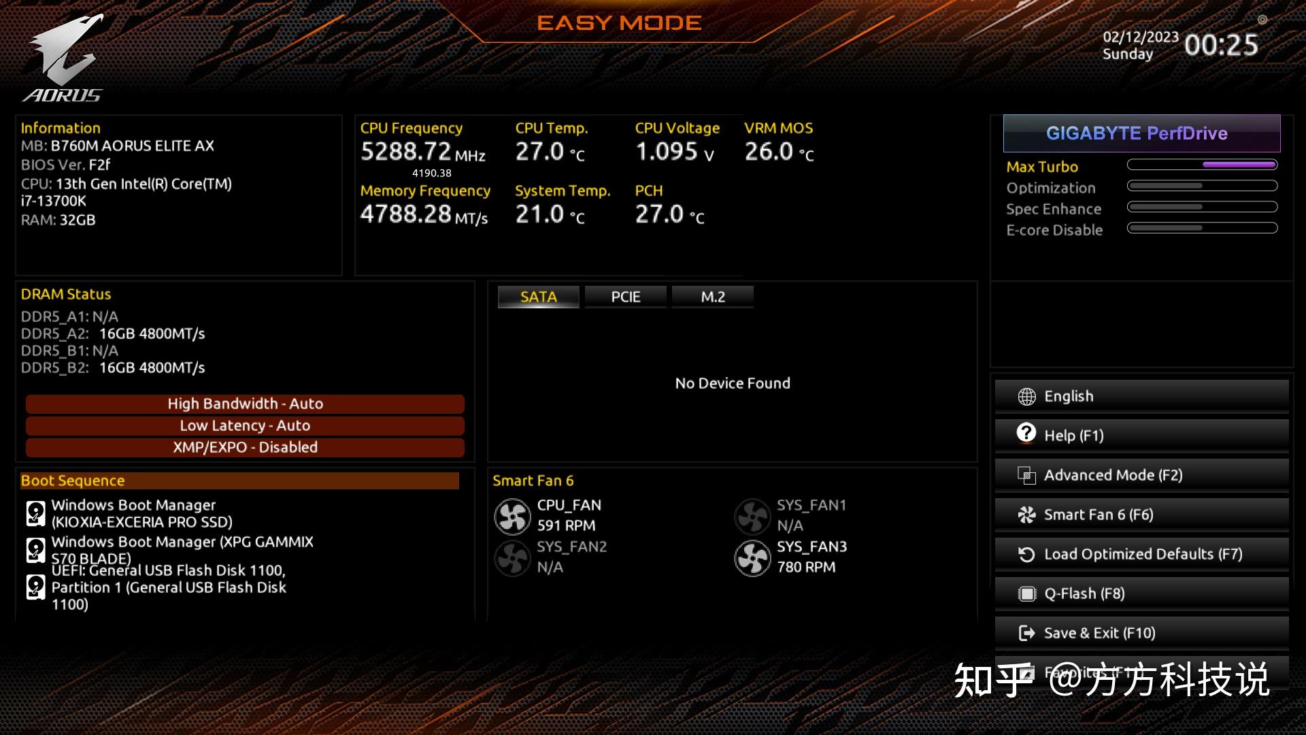The width and height of the screenshot is (1306, 735).
Task: Expand the M.2 device list
Action: pyautogui.click(x=711, y=296)
